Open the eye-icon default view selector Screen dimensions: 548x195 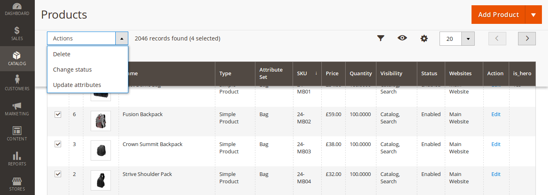point(402,38)
